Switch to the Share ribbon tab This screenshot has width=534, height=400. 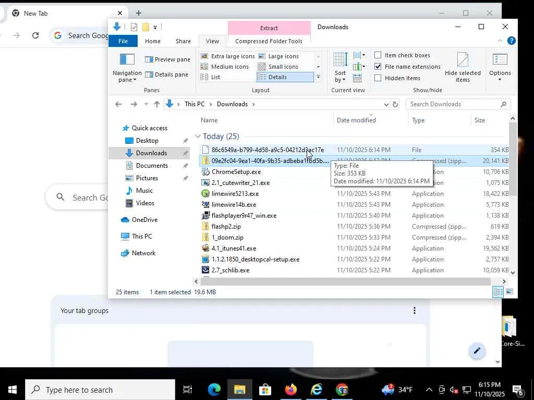(183, 41)
